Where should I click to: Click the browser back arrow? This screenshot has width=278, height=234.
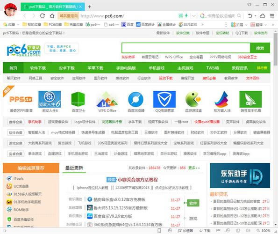coord(25,16)
